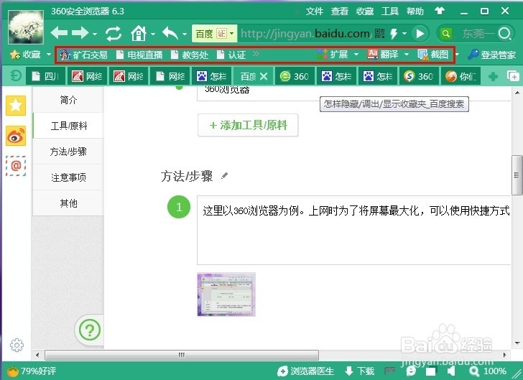The width and height of the screenshot is (523, 380).
Task: Toggle the sound speaker icon in status bar
Action: [451, 371]
